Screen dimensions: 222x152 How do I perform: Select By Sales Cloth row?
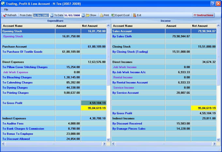pyautogui.click(x=164, y=36)
